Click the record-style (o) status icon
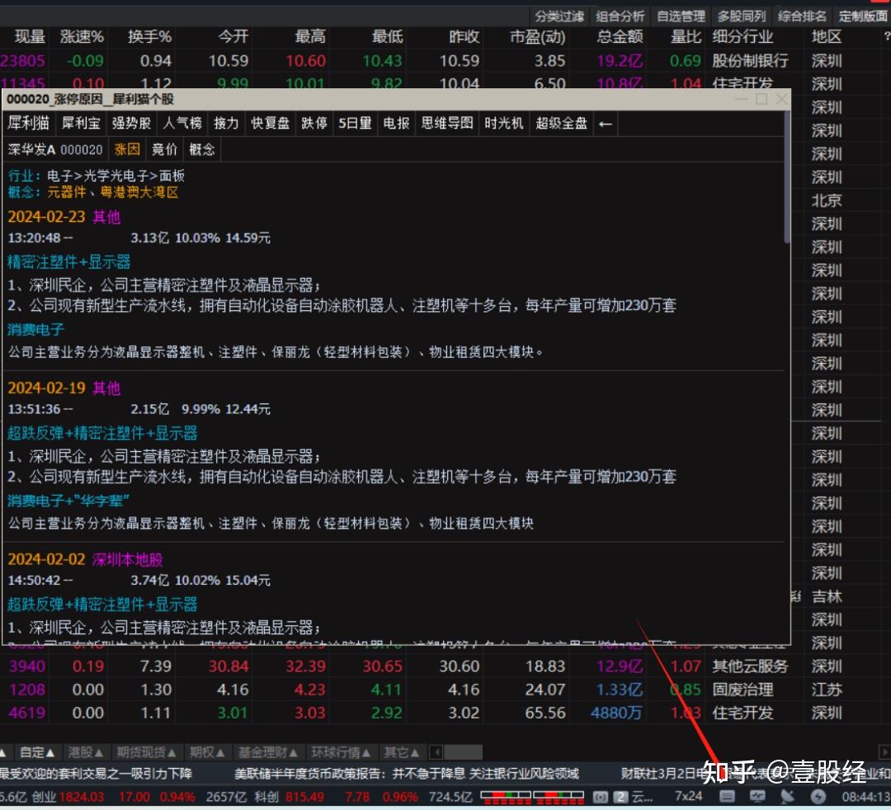 pyautogui.click(x=599, y=796)
